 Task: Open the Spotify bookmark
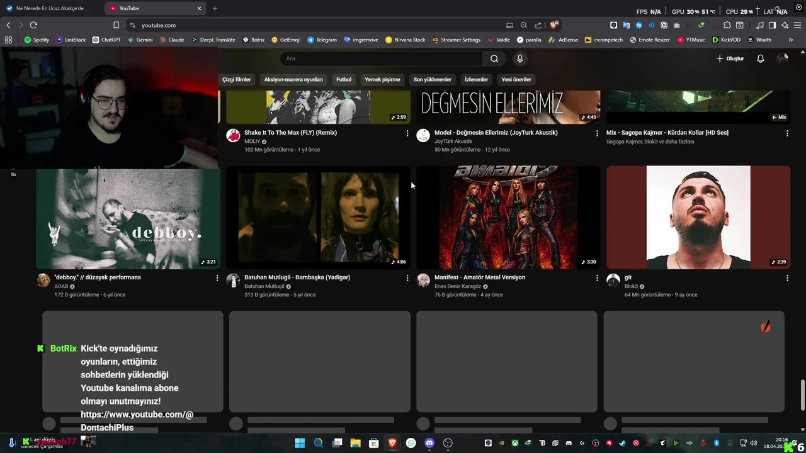(x=37, y=40)
